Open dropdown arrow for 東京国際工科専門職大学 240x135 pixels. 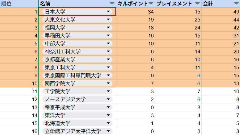tap(108, 75)
